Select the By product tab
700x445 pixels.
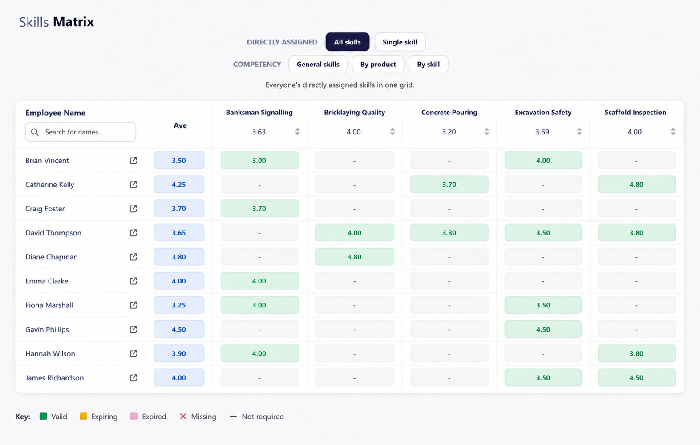tap(378, 65)
